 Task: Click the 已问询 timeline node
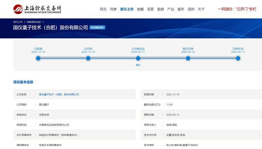point(88,58)
